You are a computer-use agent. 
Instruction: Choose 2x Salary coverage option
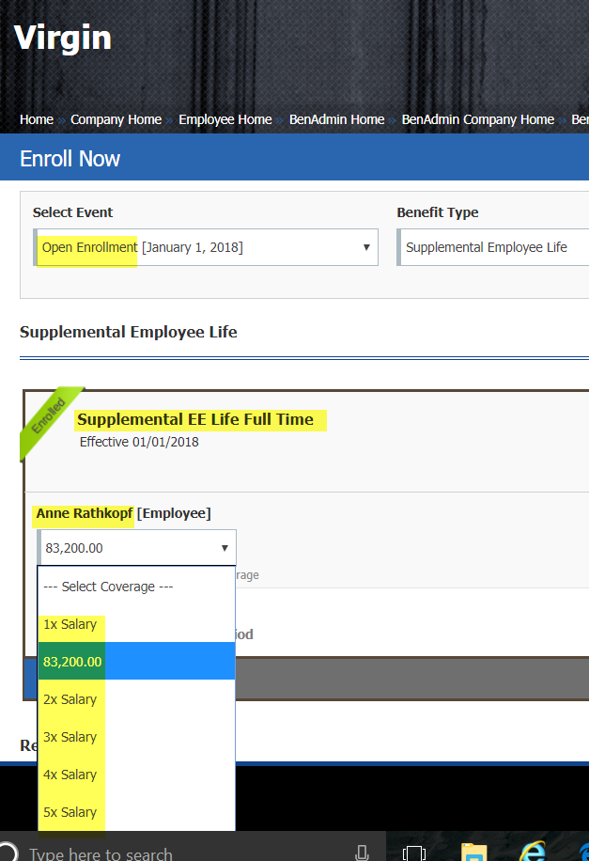click(x=70, y=699)
